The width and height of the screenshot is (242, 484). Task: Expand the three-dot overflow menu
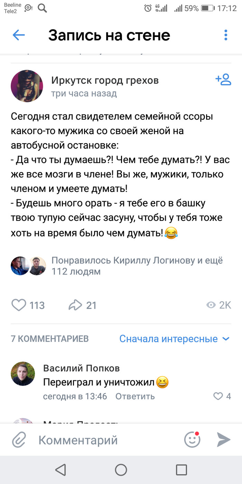point(226,35)
